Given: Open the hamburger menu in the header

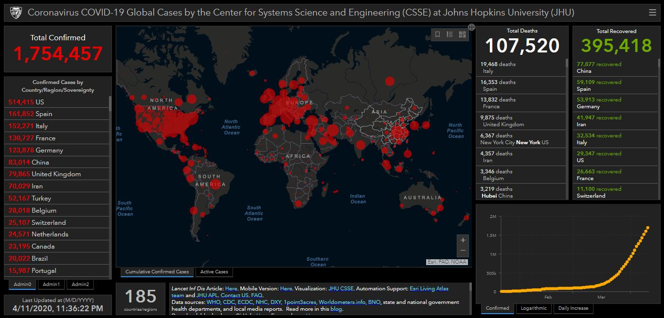Looking at the screenshot, I should tap(652, 13).
